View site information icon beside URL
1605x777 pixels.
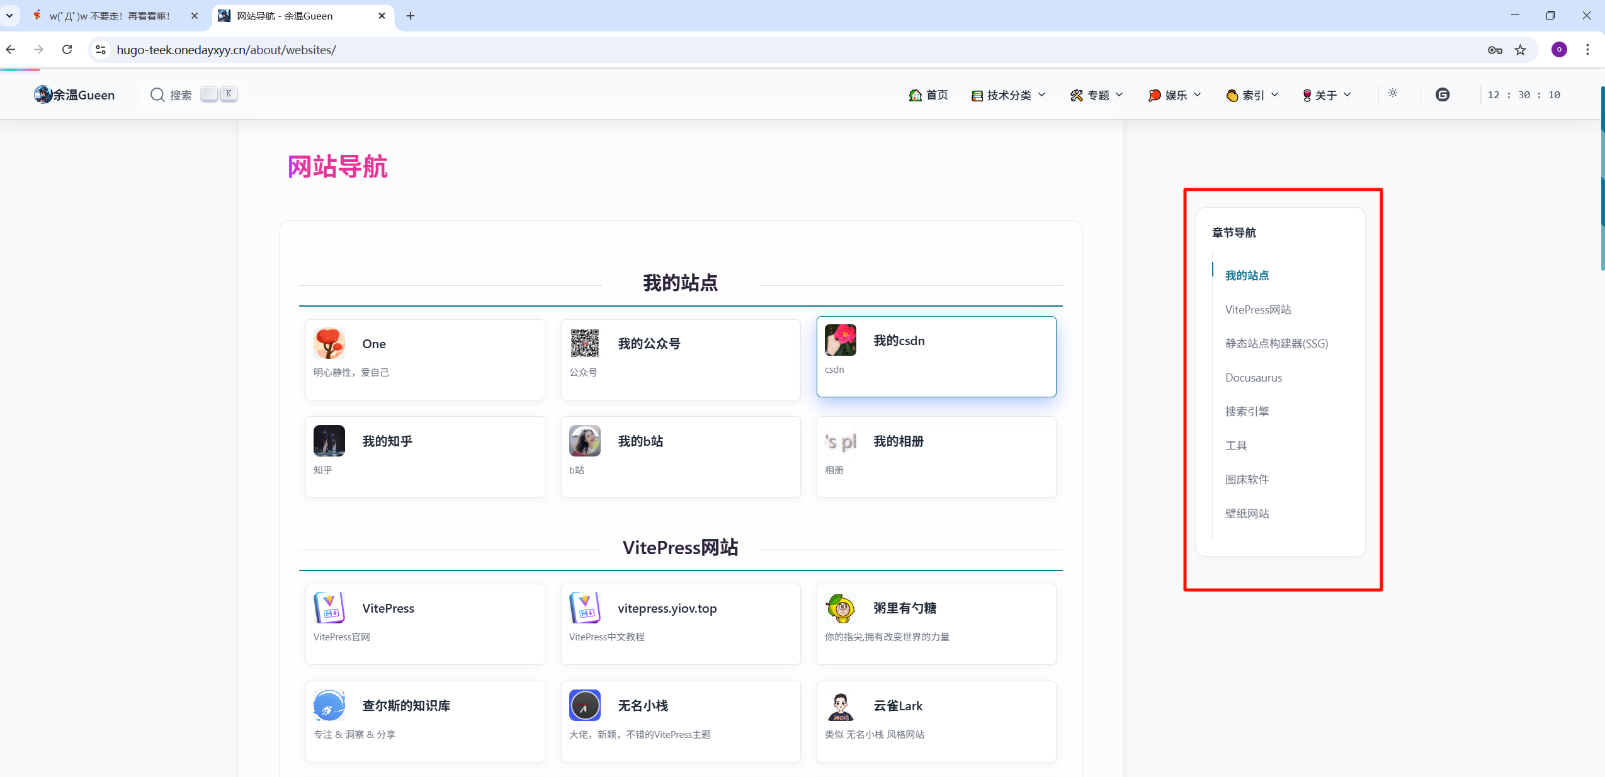pyautogui.click(x=101, y=50)
